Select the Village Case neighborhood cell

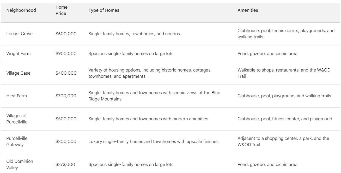point(18,73)
